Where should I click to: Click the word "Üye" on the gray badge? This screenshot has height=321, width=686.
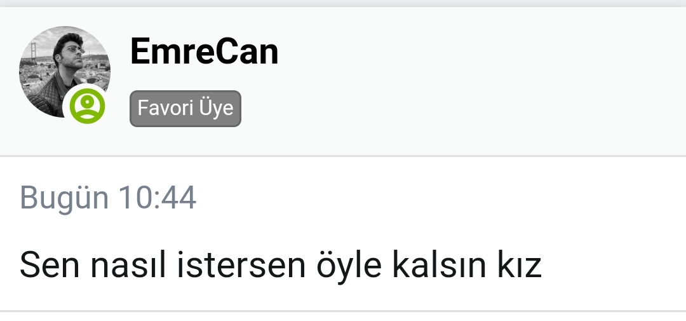216,108
